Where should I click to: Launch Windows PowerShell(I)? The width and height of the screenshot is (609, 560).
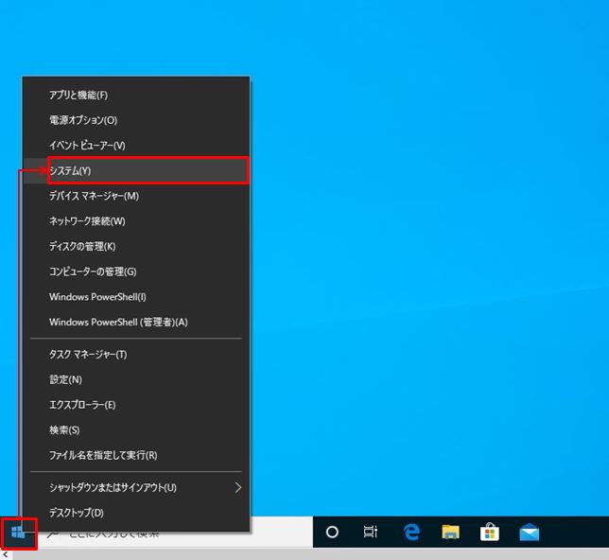pyautogui.click(x=136, y=297)
